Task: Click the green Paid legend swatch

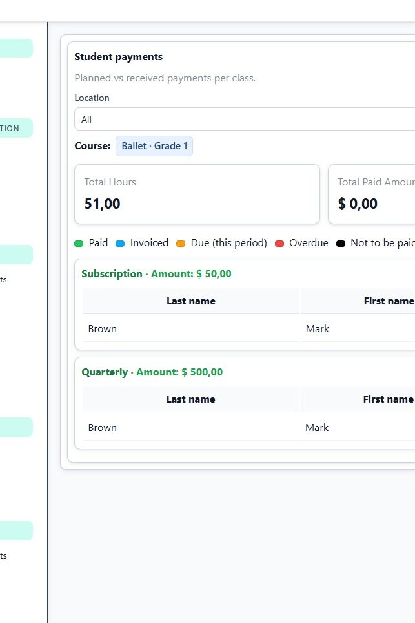Action: 79,244
